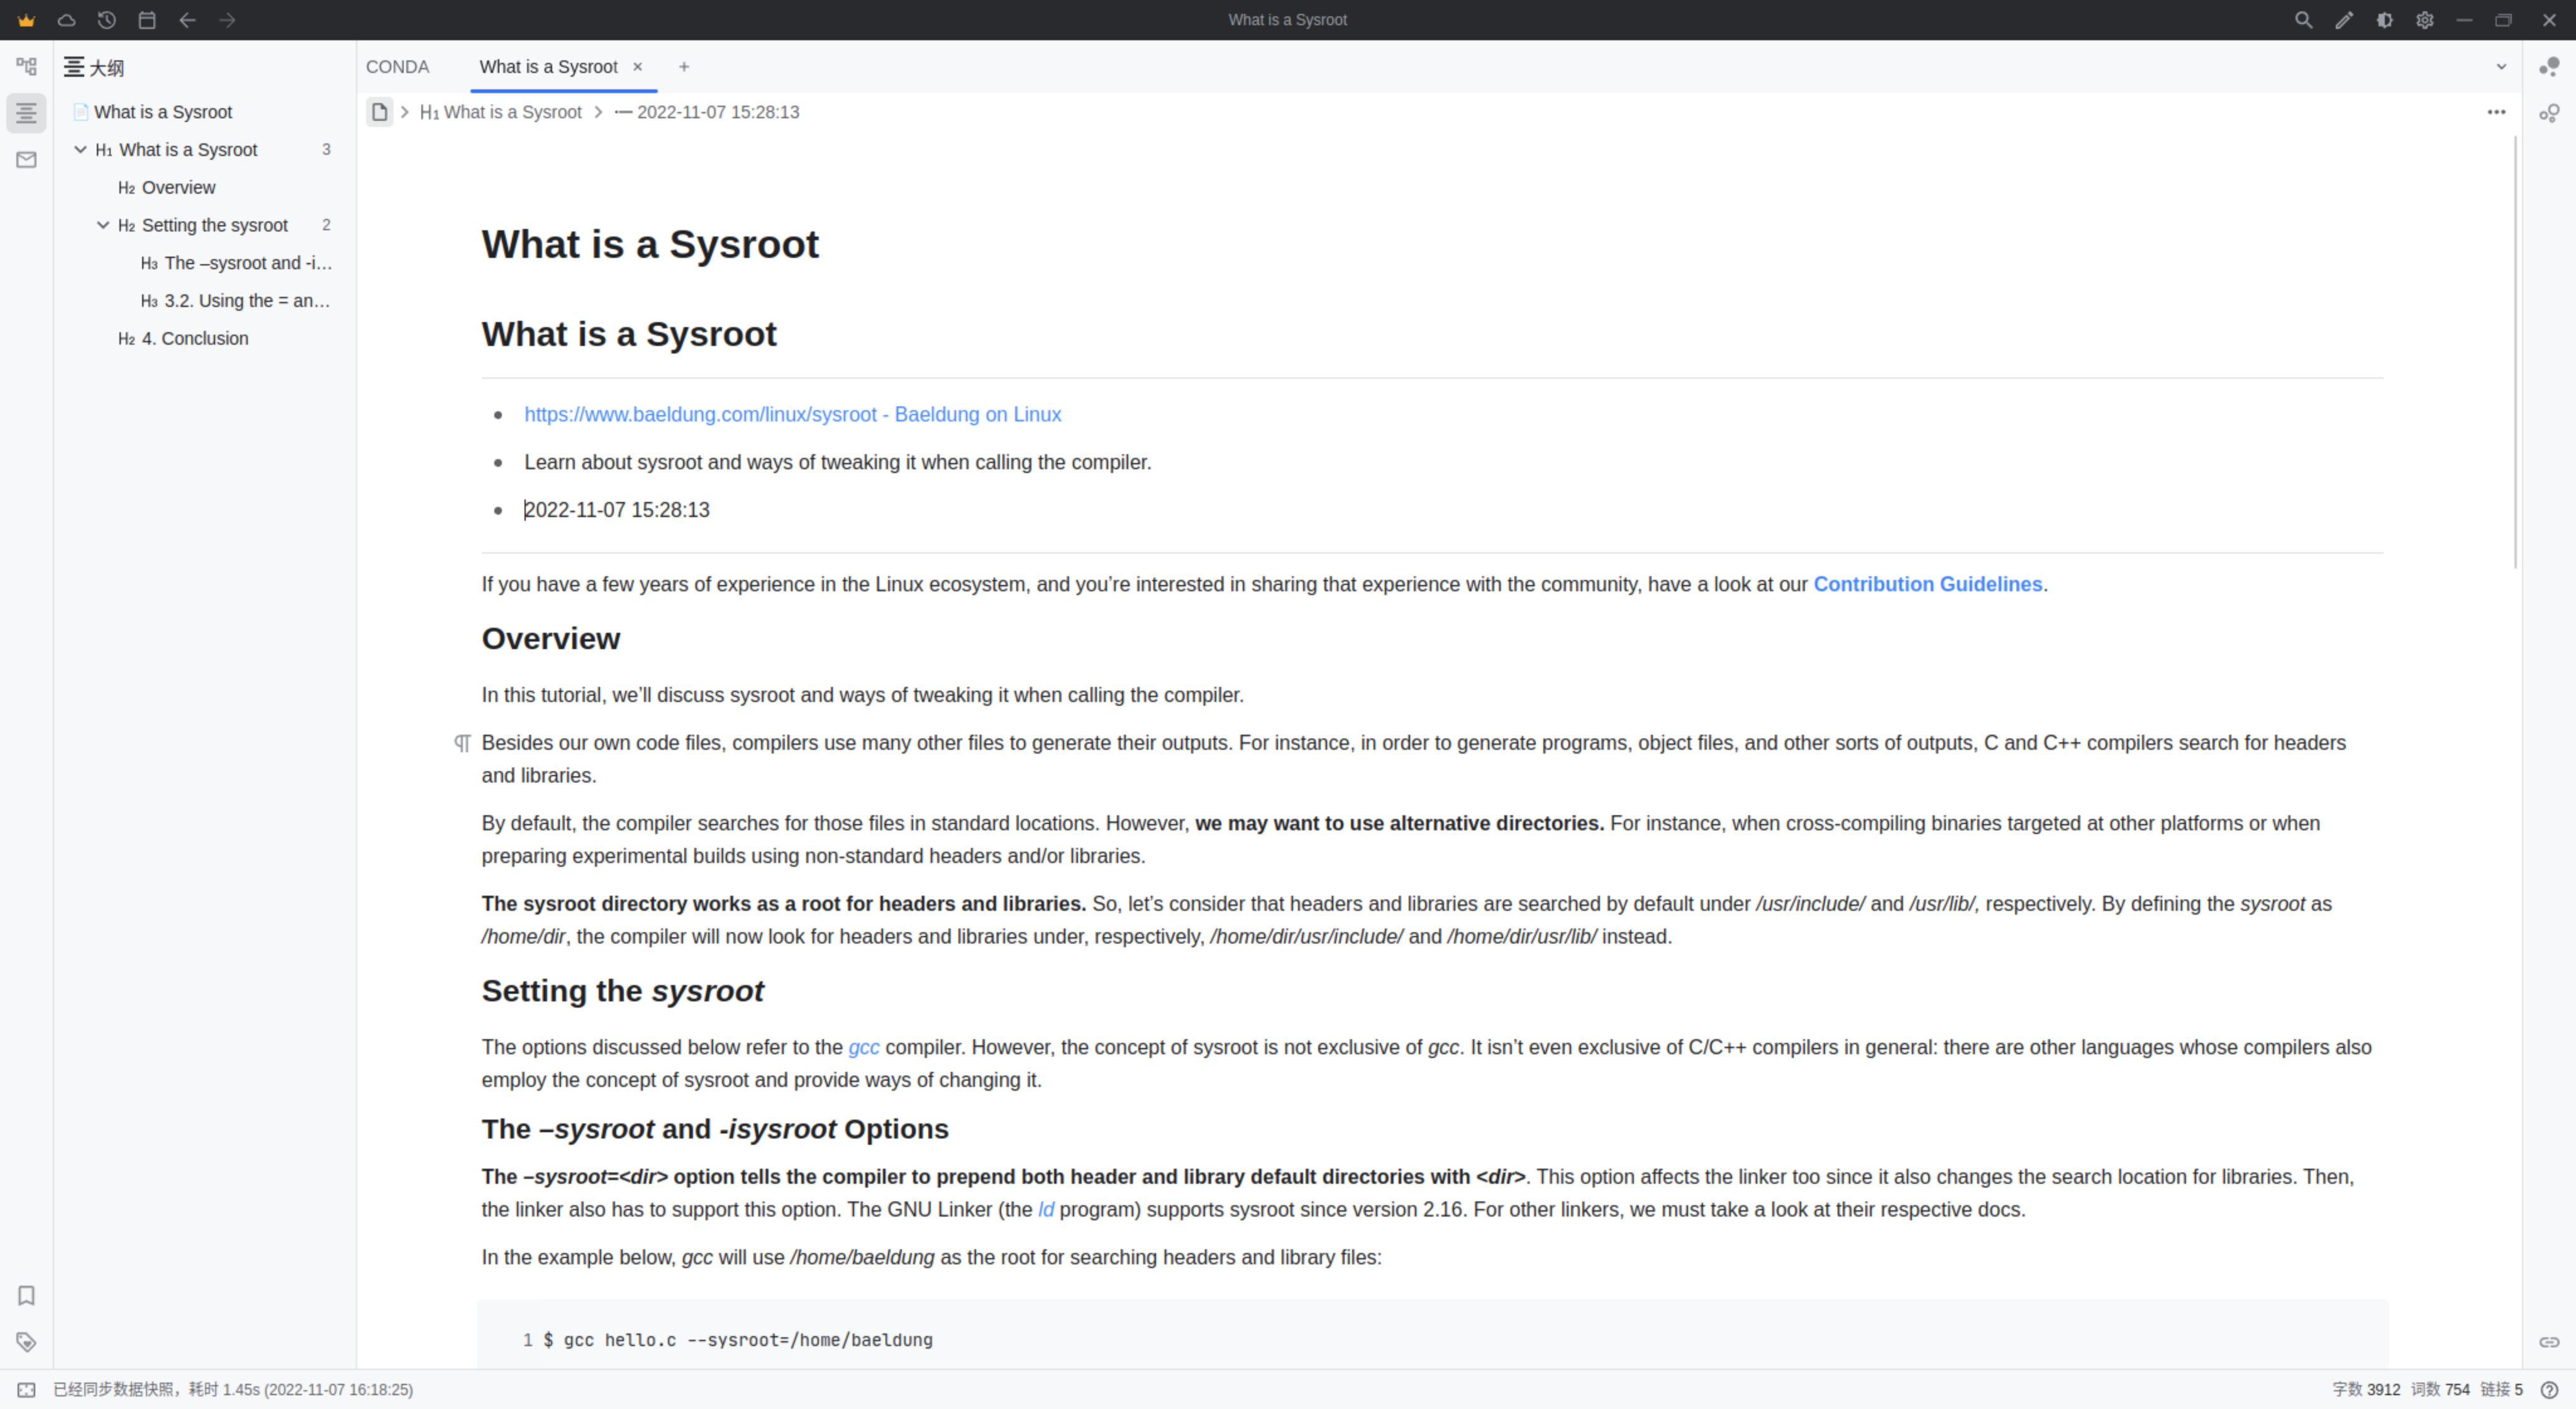Open the inbox icon in sidebar
Image resolution: width=2576 pixels, height=1409 pixels.
pyautogui.click(x=27, y=160)
